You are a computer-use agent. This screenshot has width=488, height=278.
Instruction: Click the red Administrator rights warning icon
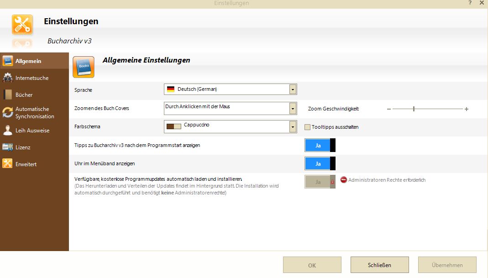tap(344, 180)
